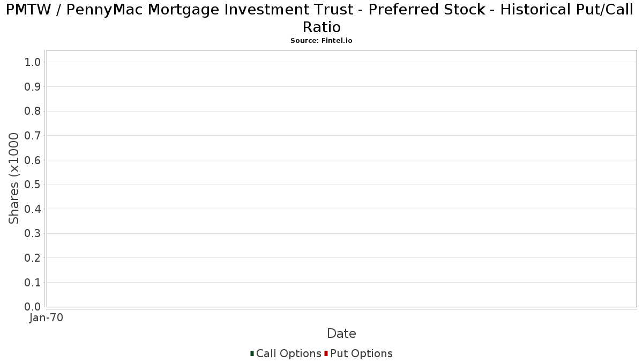The height and width of the screenshot is (362, 643).
Task: Click the red Put Options legend swatch
Action: [326, 353]
